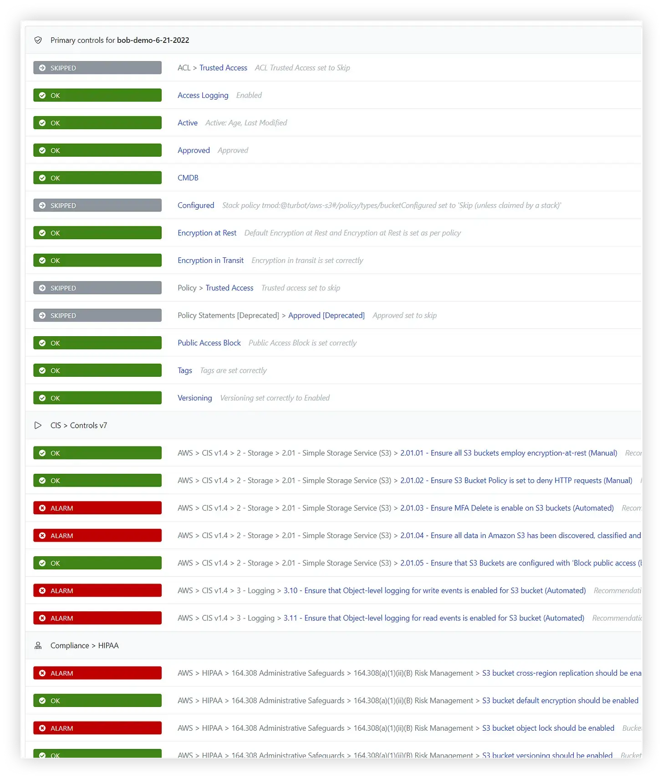Open the Configured control link

click(x=196, y=205)
